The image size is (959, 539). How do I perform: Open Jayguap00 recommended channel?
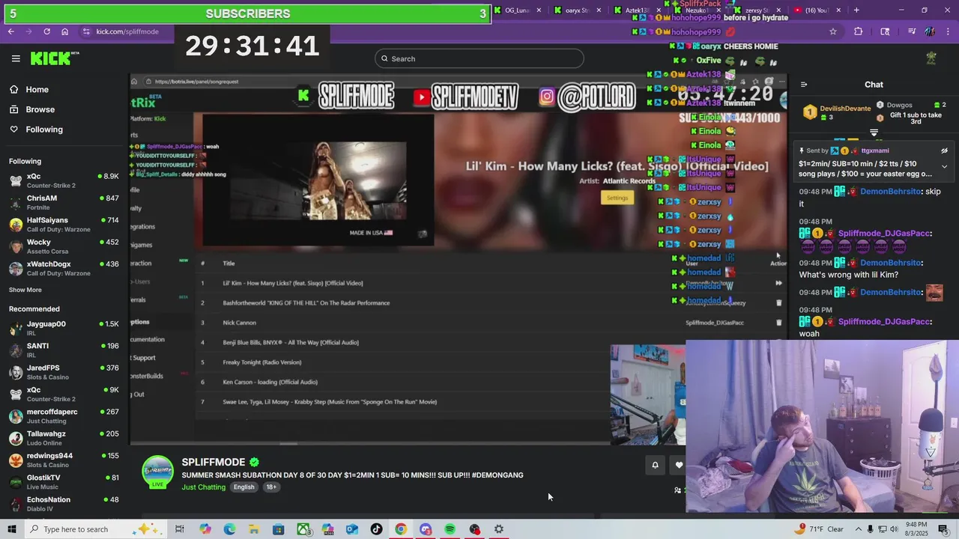pyautogui.click(x=64, y=328)
